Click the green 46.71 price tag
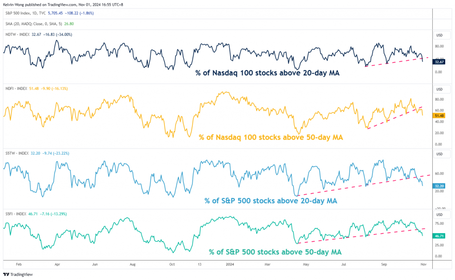455x280 pixels. click(439, 236)
